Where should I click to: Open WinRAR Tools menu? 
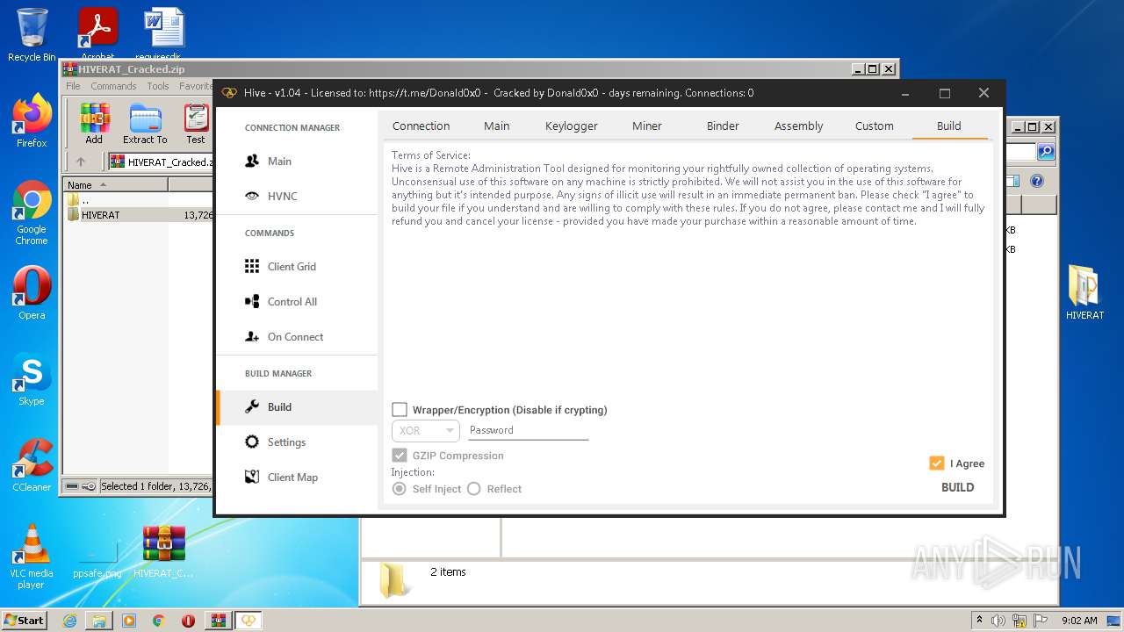click(x=158, y=86)
